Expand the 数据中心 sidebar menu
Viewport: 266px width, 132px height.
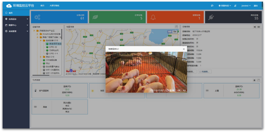(16, 25)
